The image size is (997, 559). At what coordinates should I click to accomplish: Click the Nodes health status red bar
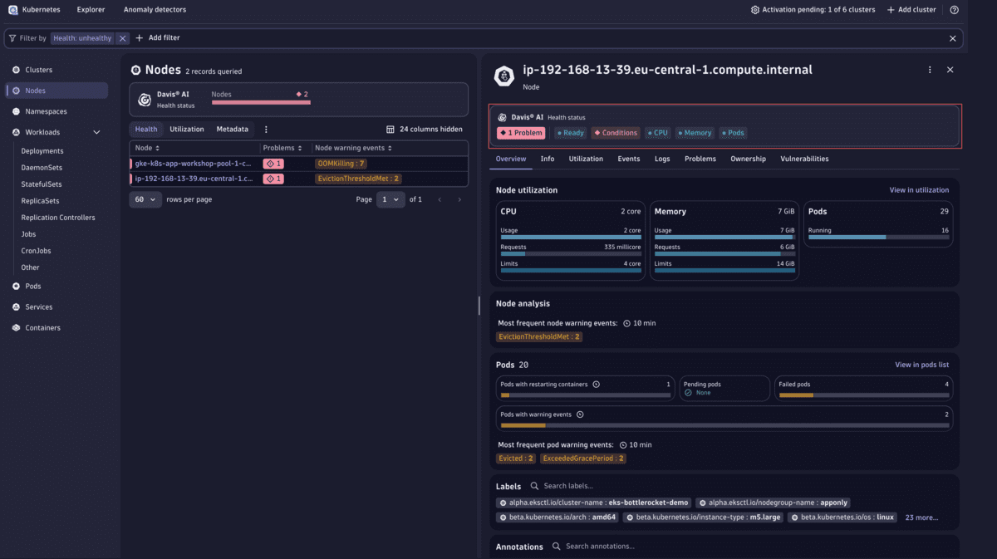pyautogui.click(x=261, y=103)
